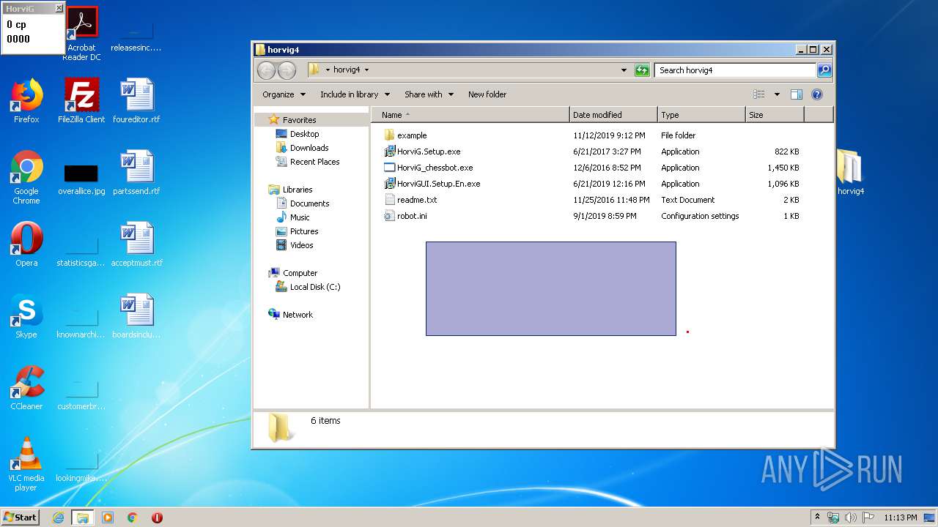Click horvig4 breadcrumb arrow in address bar
938x527 pixels.
[366, 70]
